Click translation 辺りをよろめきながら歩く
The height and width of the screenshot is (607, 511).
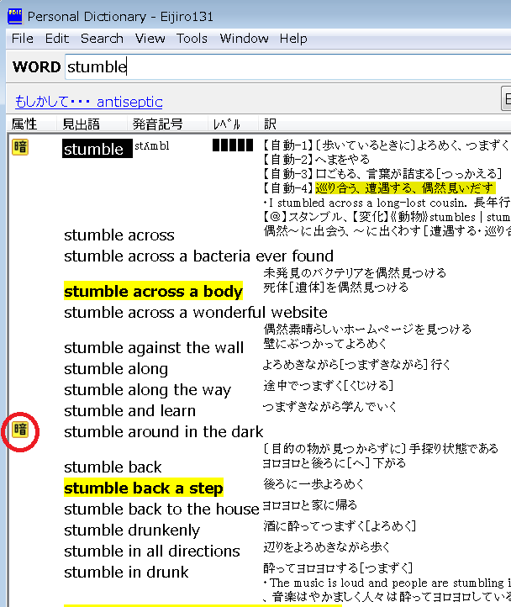[326, 546]
